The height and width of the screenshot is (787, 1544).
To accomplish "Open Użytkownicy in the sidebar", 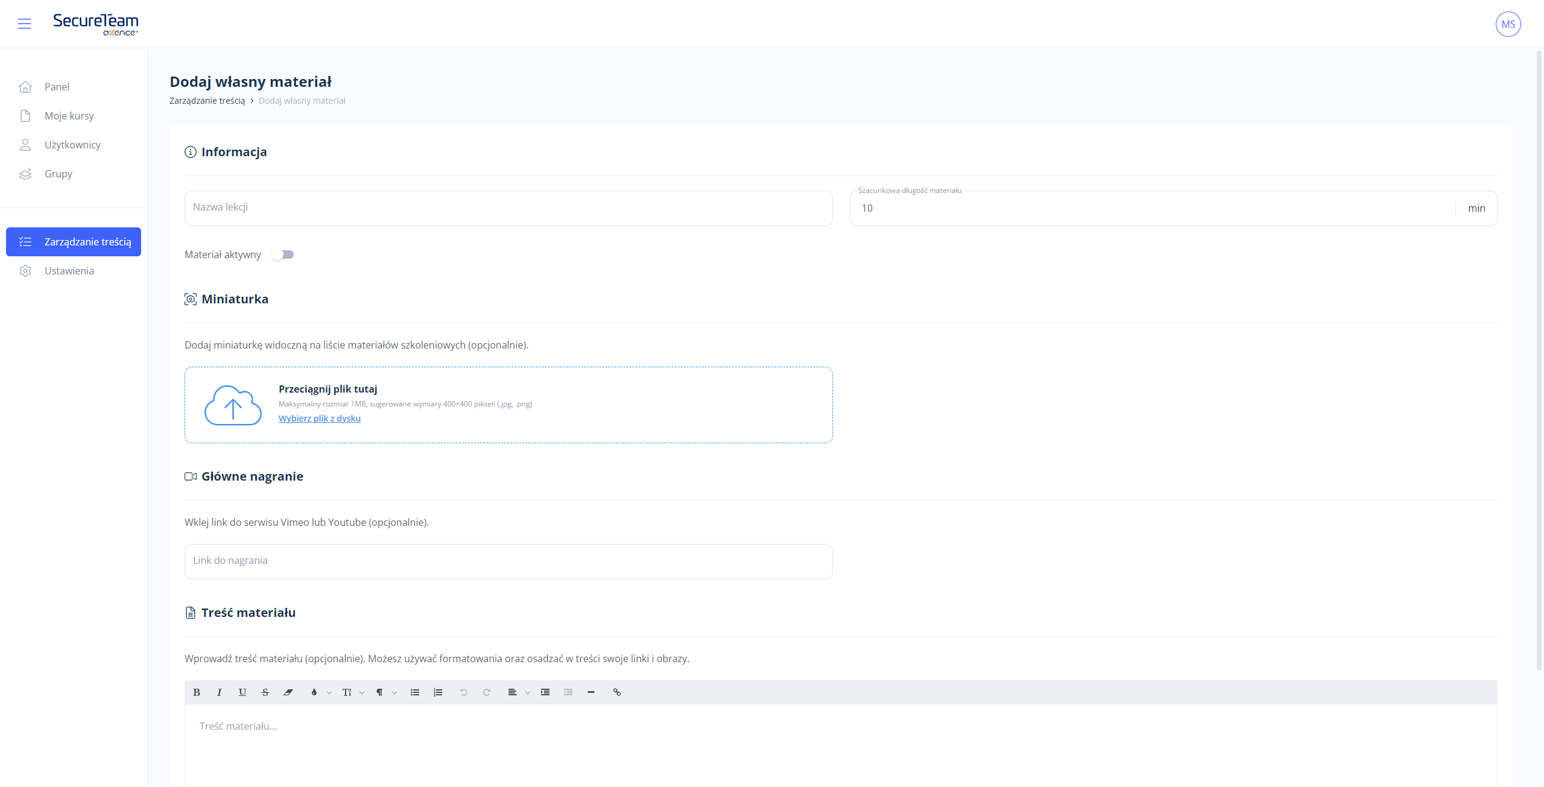I will click(74, 145).
